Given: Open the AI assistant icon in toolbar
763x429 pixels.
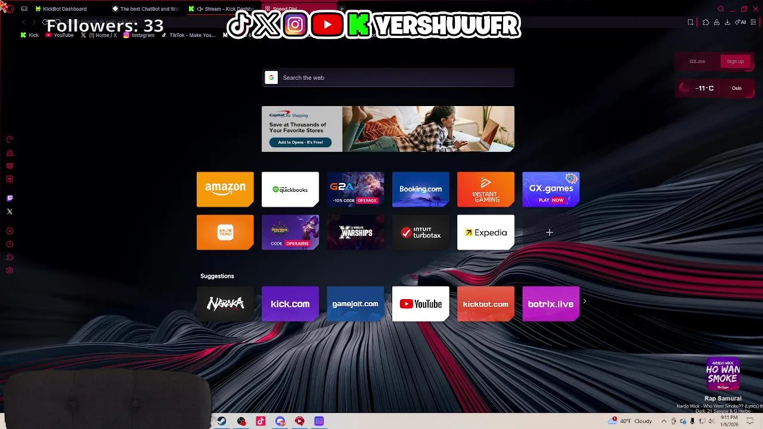Looking at the screenshot, I should [x=742, y=22].
